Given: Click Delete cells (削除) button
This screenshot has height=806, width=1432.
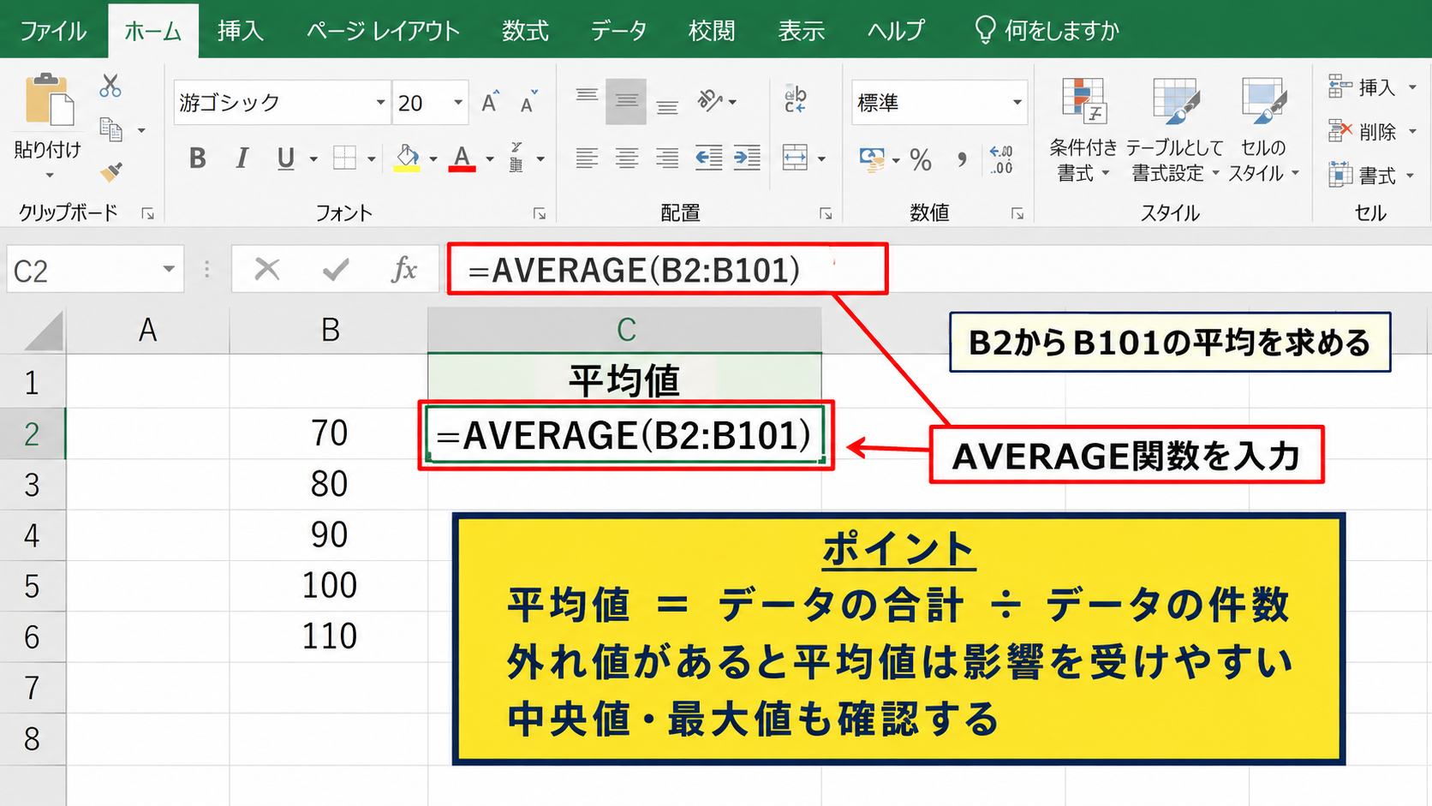Looking at the screenshot, I should (x=1372, y=132).
